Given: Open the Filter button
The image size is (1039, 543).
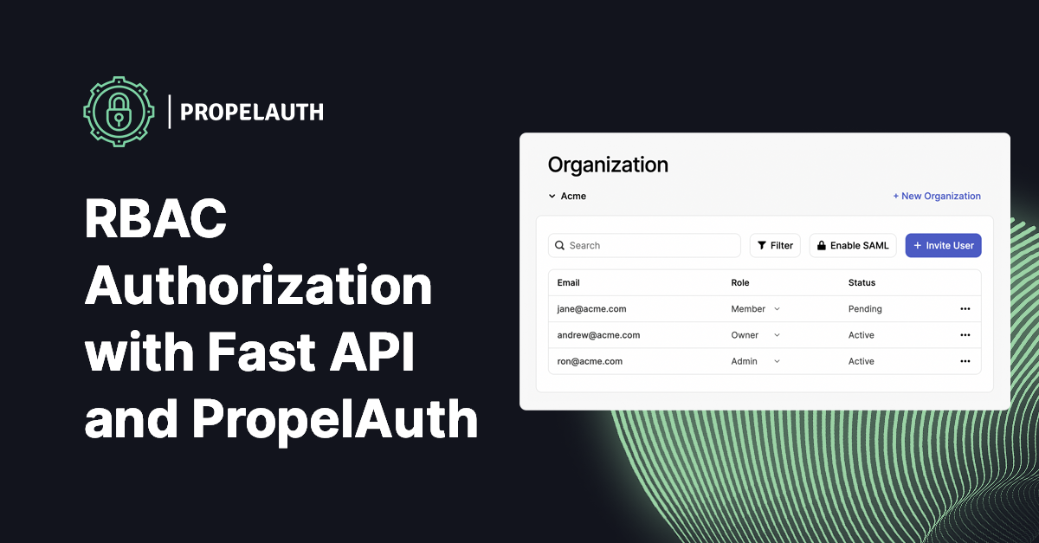Looking at the screenshot, I should pyautogui.click(x=775, y=246).
